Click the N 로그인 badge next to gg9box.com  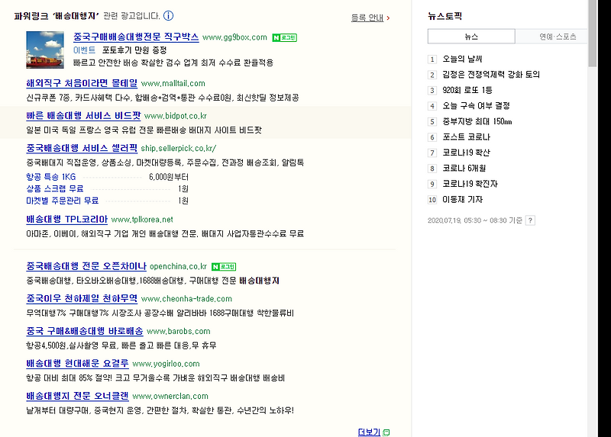[284, 37]
